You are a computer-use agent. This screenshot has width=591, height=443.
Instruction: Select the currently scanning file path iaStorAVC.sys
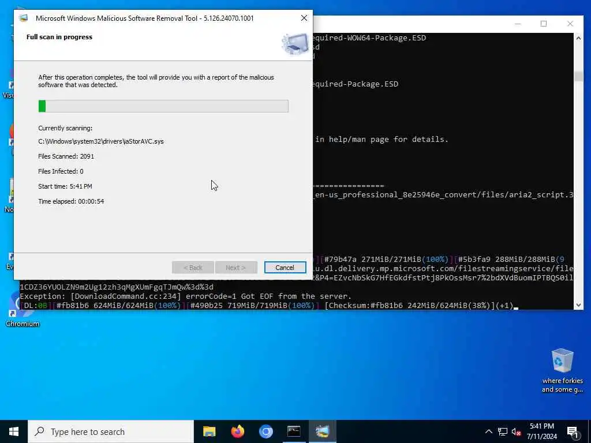click(x=100, y=142)
